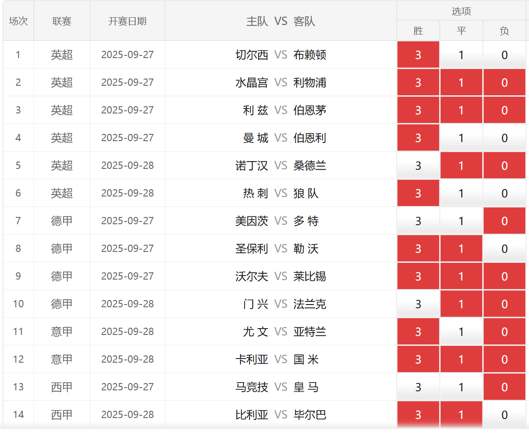The image size is (529, 433).
Task: Click the 胜 column header
Action: [x=418, y=31]
